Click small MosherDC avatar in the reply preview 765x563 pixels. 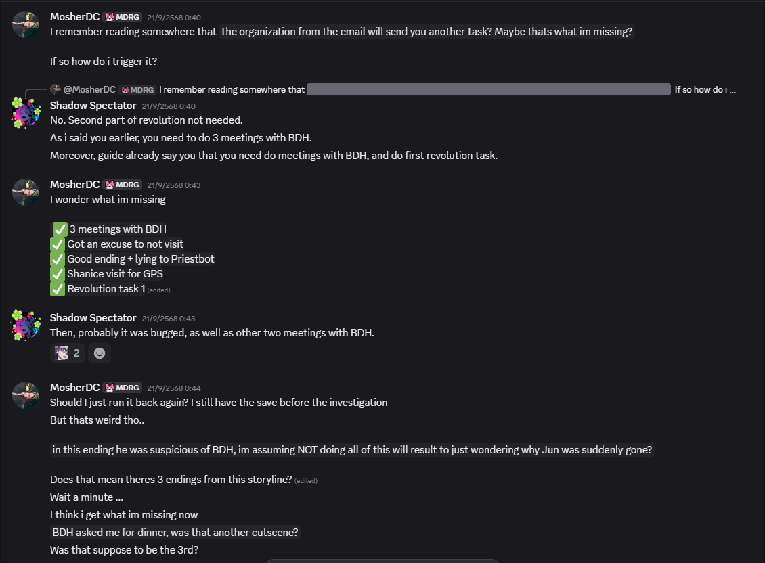[56, 89]
